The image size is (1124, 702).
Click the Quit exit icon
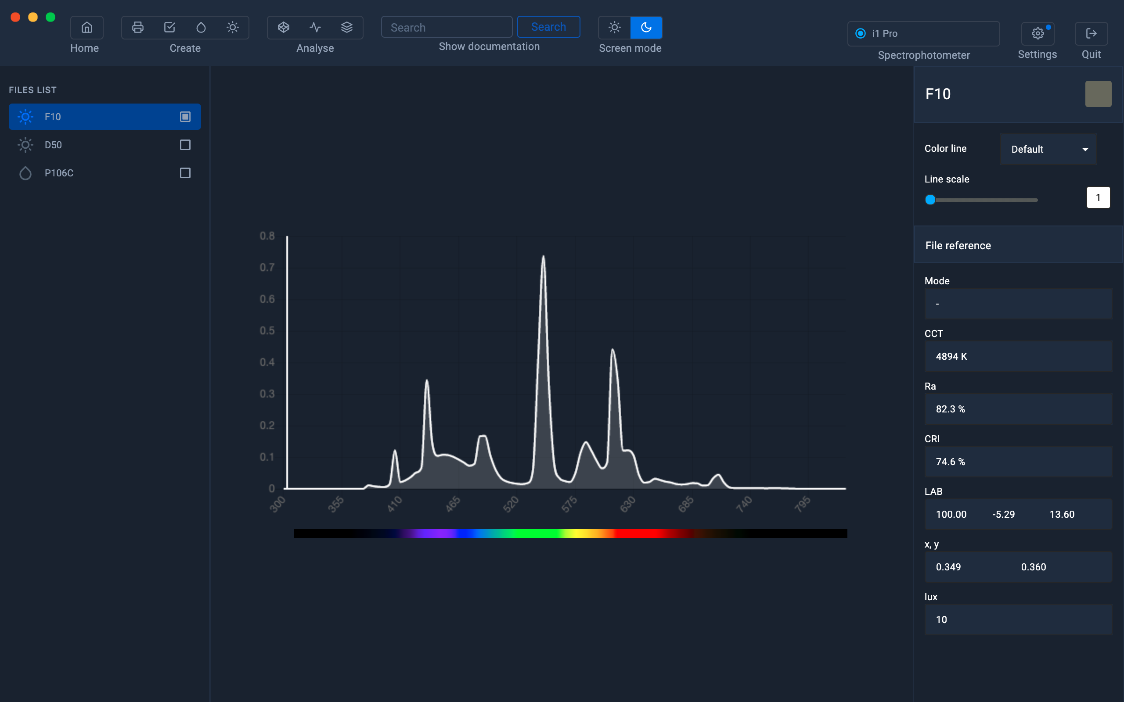(1091, 33)
